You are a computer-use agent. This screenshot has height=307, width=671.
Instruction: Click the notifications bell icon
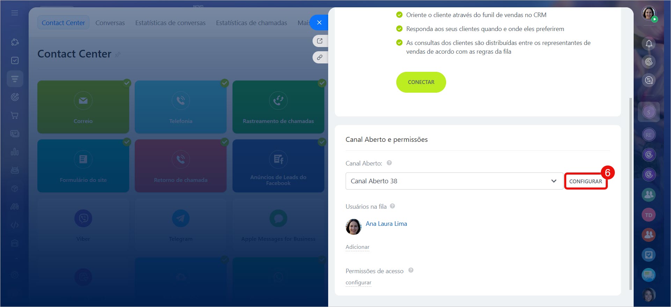tap(649, 44)
